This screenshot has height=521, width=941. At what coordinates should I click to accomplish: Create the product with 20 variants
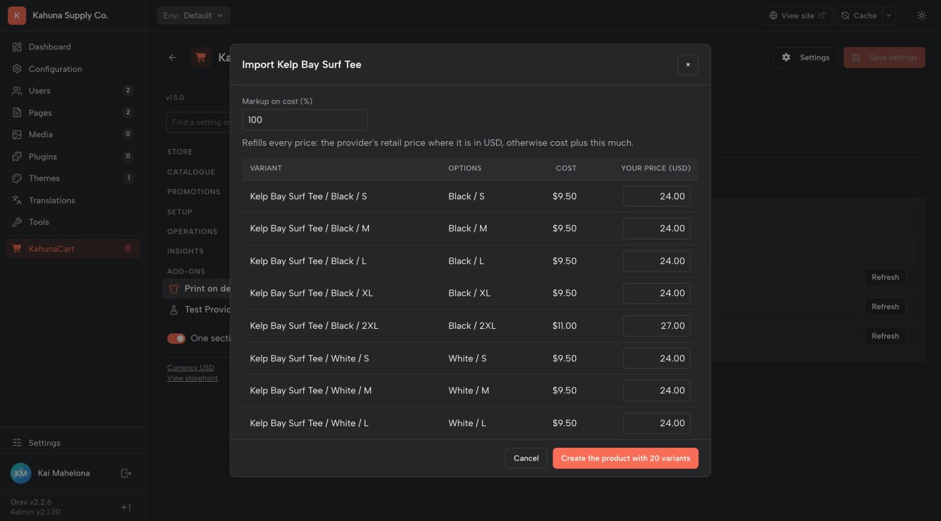click(x=626, y=458)
